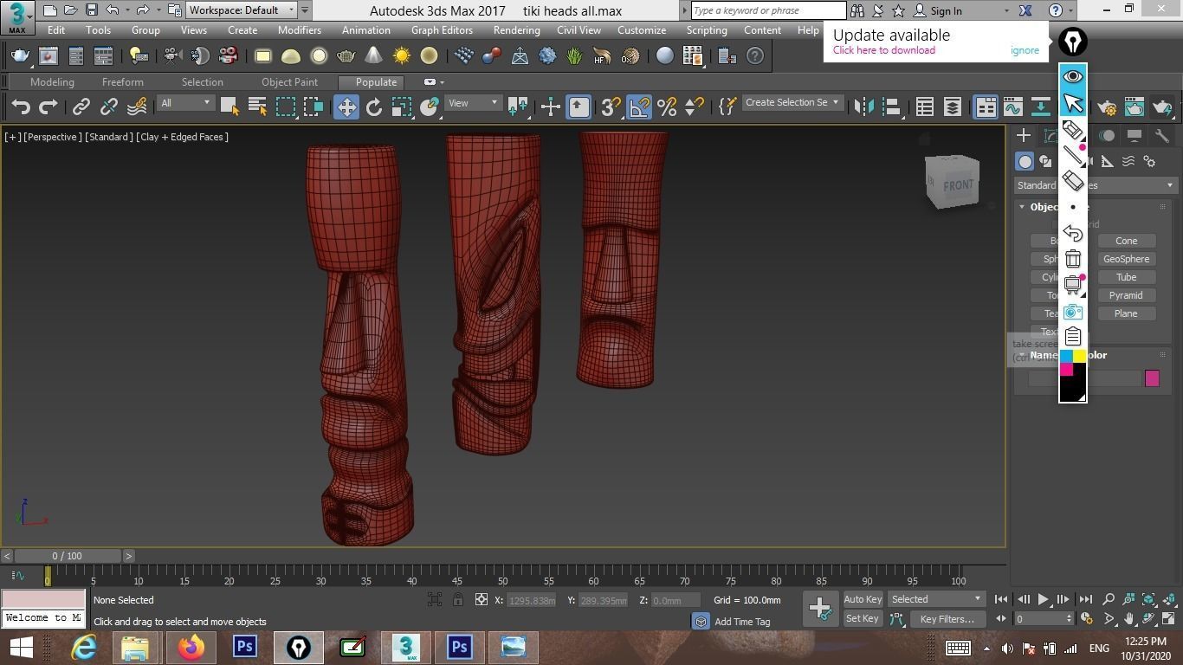Click the Key Filters button
The width and height of the screenshot is (1183, 665).
click(947, 619)
